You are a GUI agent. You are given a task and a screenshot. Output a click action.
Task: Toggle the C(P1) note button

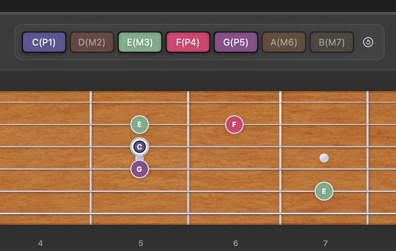click(44, 42)
